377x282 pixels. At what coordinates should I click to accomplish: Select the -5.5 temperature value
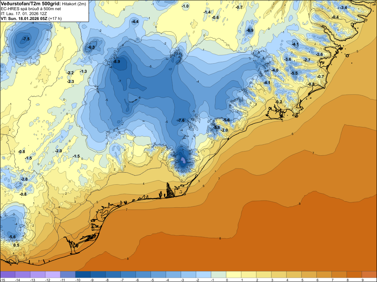(x=294, y=73)
